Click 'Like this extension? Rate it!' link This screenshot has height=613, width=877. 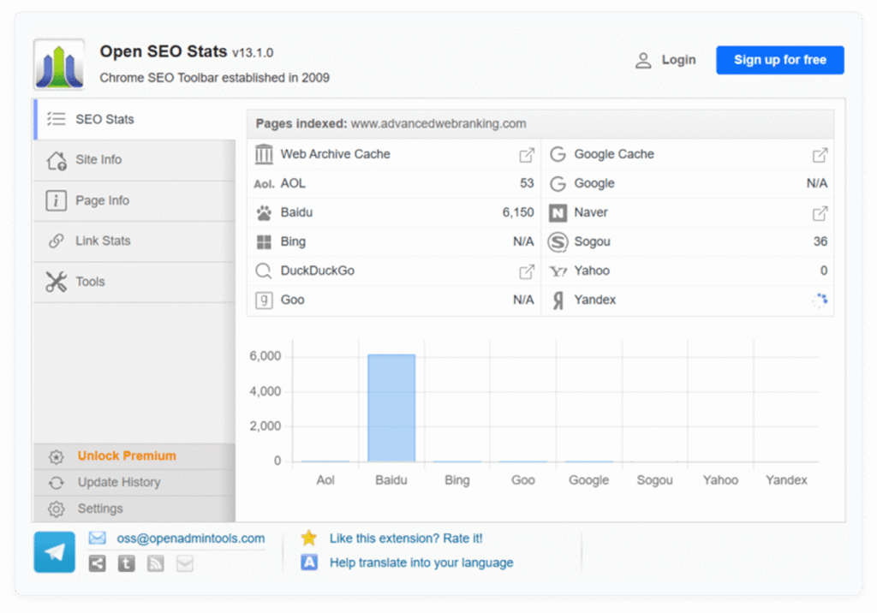(x=406, y=539)
